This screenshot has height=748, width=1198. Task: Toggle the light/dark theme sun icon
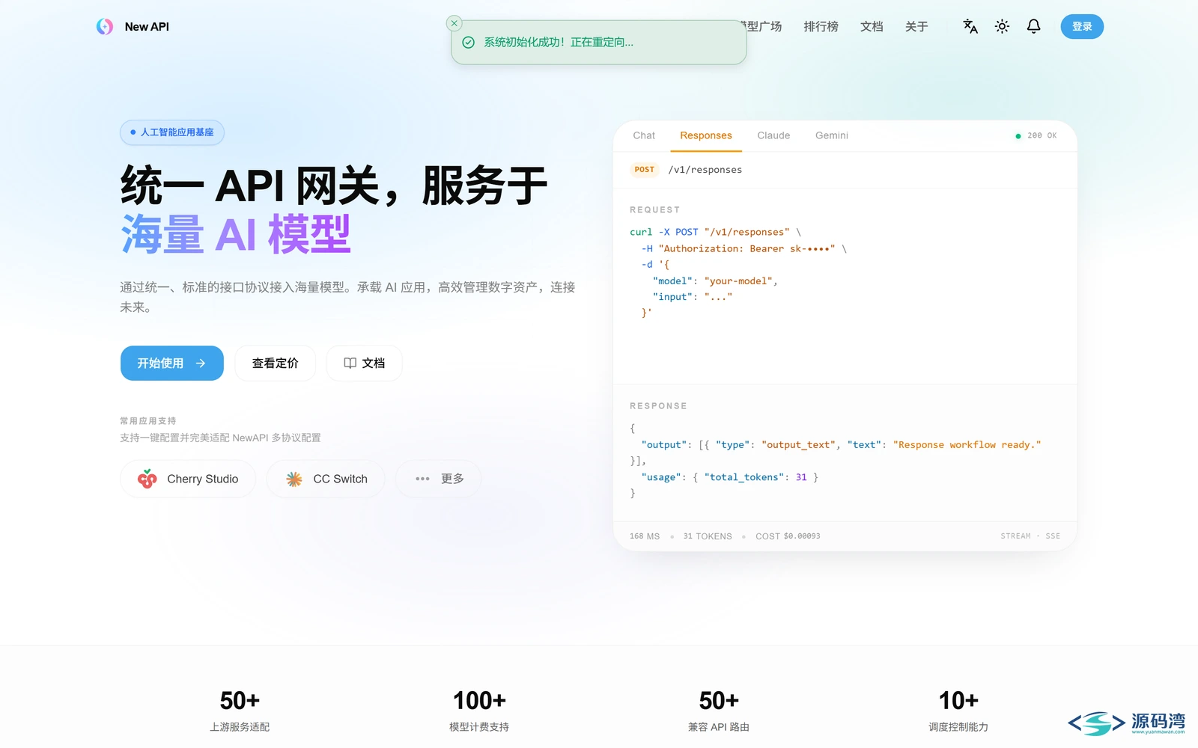pos(1002,26)
